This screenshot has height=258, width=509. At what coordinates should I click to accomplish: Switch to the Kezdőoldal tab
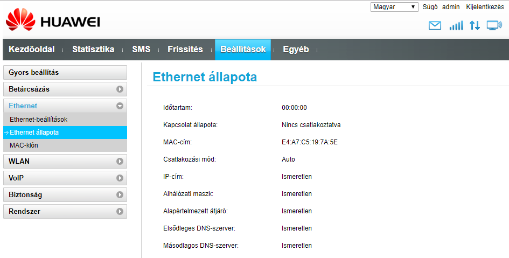click(x=31, y=50)
